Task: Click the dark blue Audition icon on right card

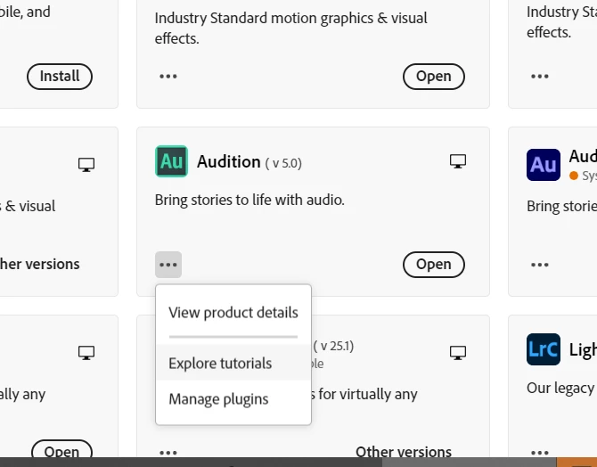Action: (x=544, y=165)
